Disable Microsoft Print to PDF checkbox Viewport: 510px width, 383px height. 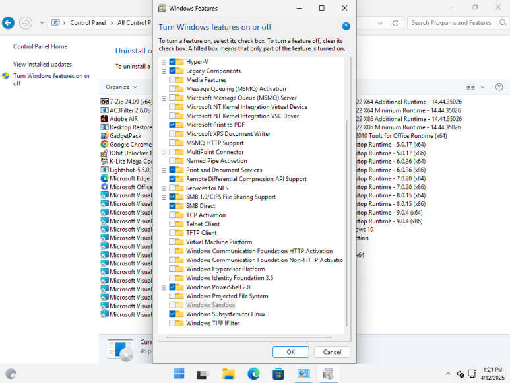pos(172,125)
